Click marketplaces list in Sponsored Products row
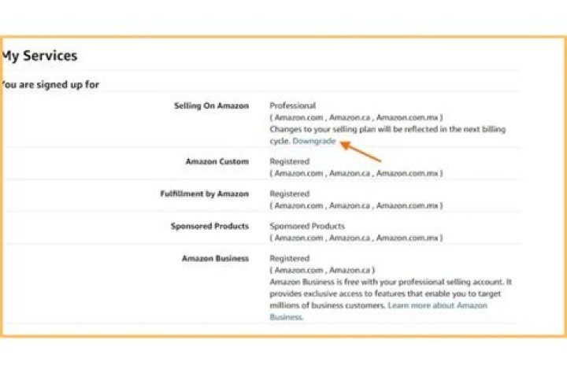 [x=356, y=238]
